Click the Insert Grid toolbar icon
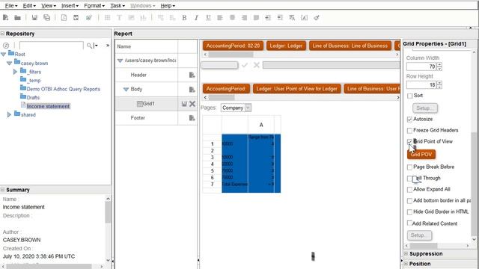 coord(107,18)
